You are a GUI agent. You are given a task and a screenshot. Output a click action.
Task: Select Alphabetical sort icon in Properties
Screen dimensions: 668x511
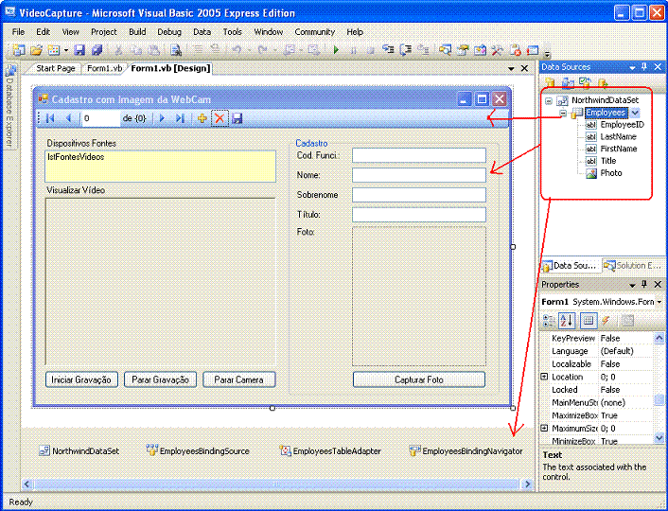[569, 321]
